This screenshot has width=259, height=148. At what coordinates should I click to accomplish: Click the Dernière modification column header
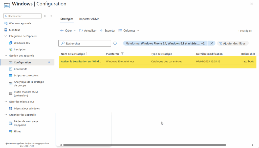pyautogui.click(x=209, y=54)
